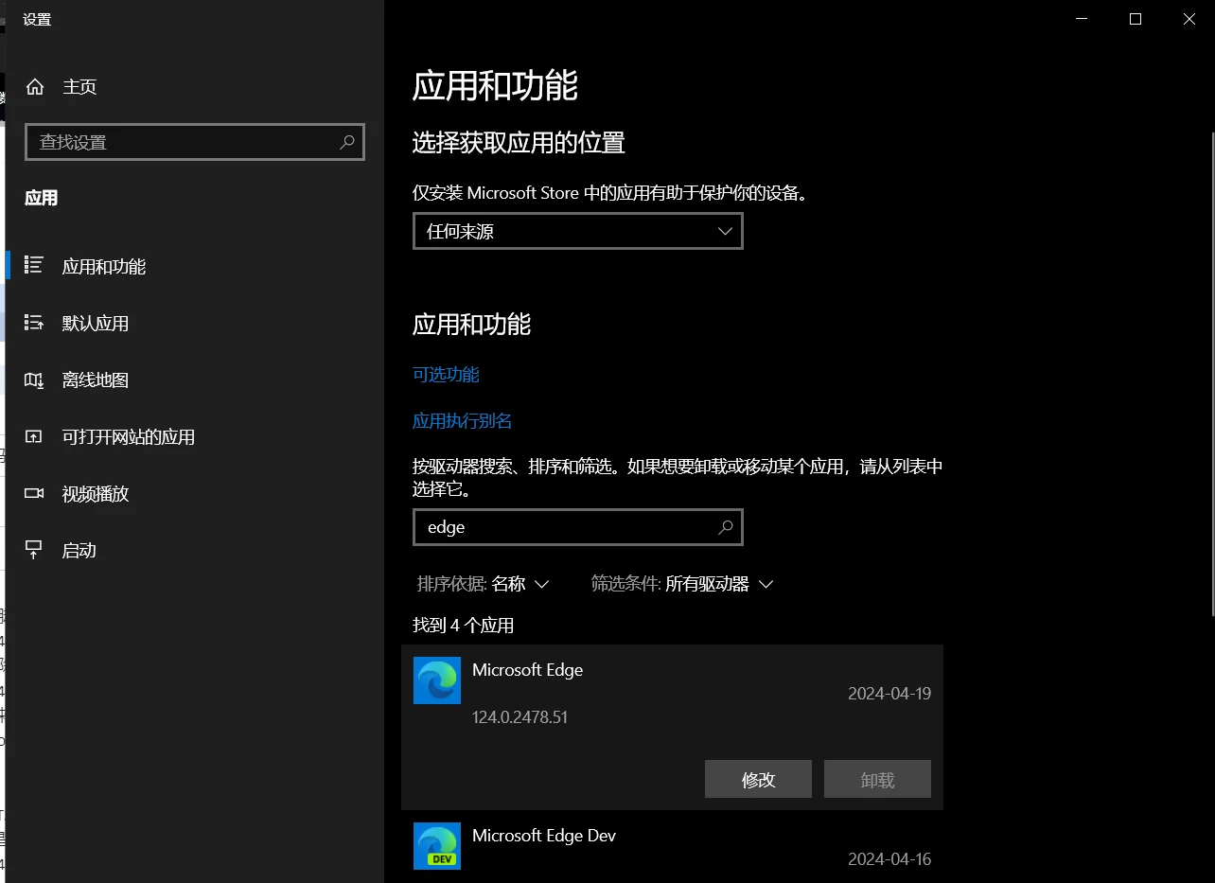Click version text 124.0.2478.51
The image size is (1215, 883).
coord(519,717)
